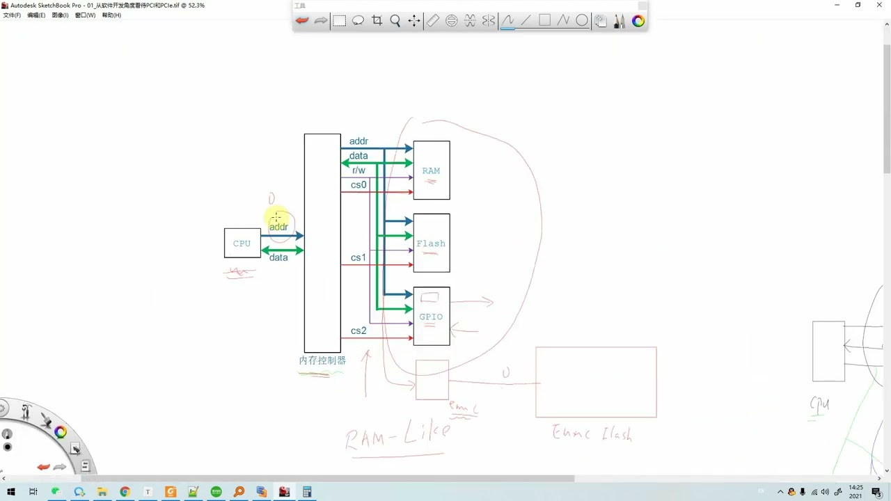
Task: Open the taskbar clock showing 14:25
Action: pos(855,492)
